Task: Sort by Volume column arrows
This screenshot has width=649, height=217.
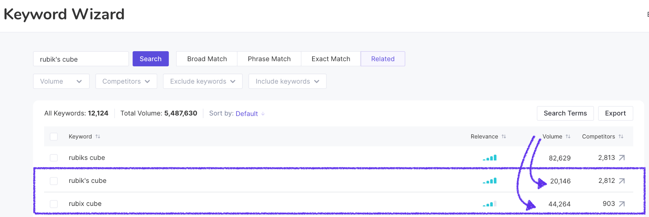Action: tap(568, 136)
